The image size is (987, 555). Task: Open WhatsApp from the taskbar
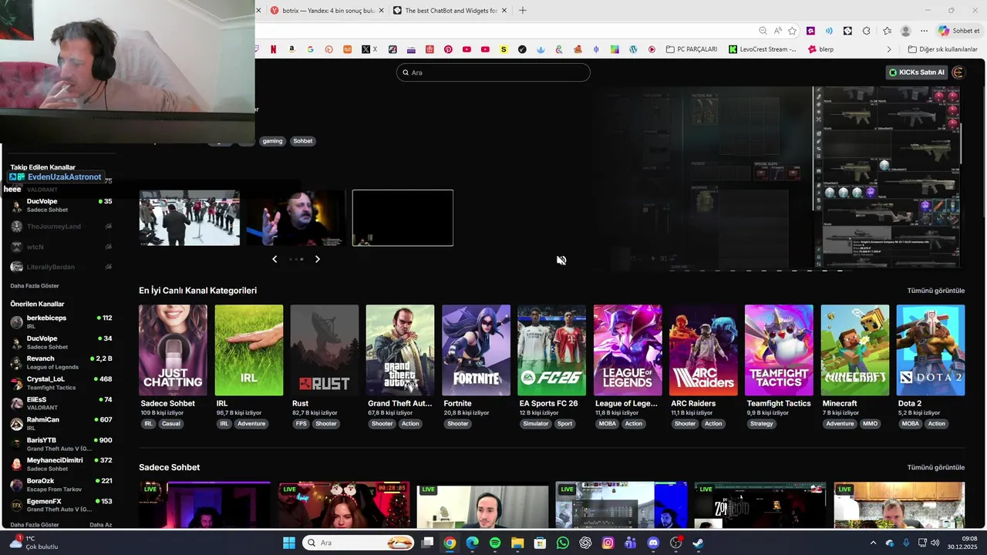(563, 543)
